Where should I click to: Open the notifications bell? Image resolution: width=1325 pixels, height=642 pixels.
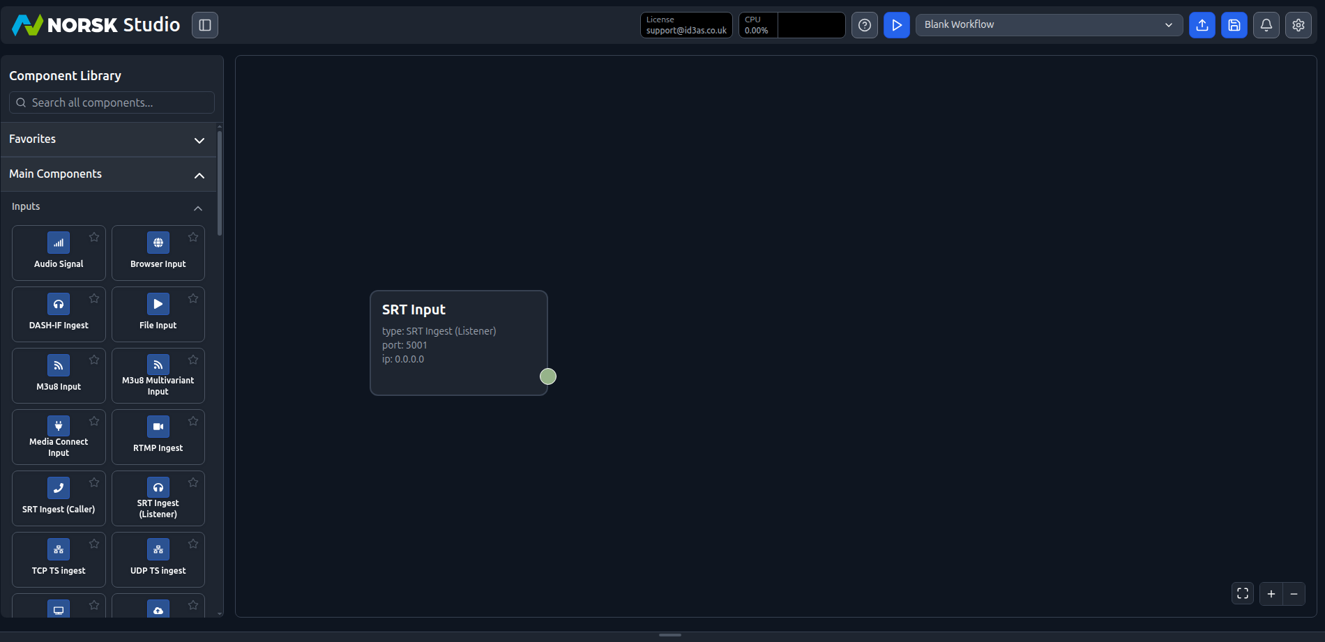click(1266, 25)
